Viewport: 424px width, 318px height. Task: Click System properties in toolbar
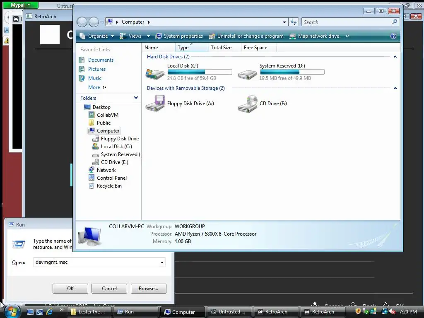click(x=179, y=36)
